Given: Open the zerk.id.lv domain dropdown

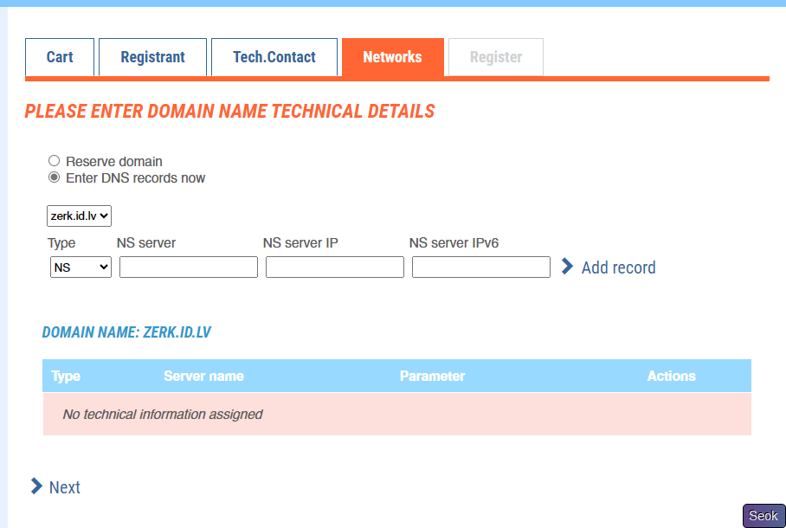Looking at the screenshot, I should pyautogui.click(x=79, y=216).
